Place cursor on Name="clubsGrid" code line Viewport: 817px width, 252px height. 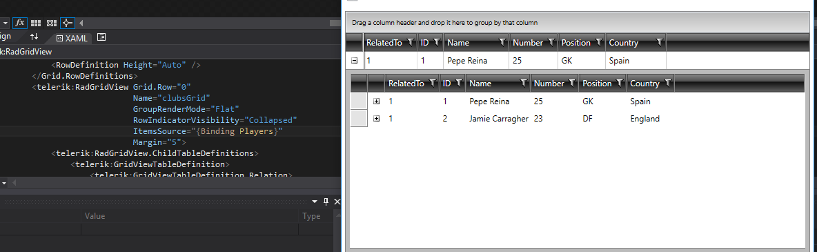tap(171, 97)
